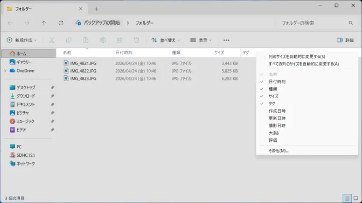The width and height of the screenshot is (362, 203).
Task: Uncheck the 種類 column option
Action: tap(307, 89)
